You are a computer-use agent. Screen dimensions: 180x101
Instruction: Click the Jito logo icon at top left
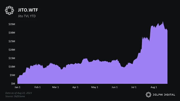[x=10, y=10]
